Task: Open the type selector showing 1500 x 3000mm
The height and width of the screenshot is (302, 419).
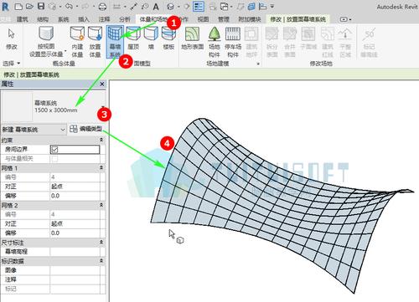Action: [x=54, y=107]
